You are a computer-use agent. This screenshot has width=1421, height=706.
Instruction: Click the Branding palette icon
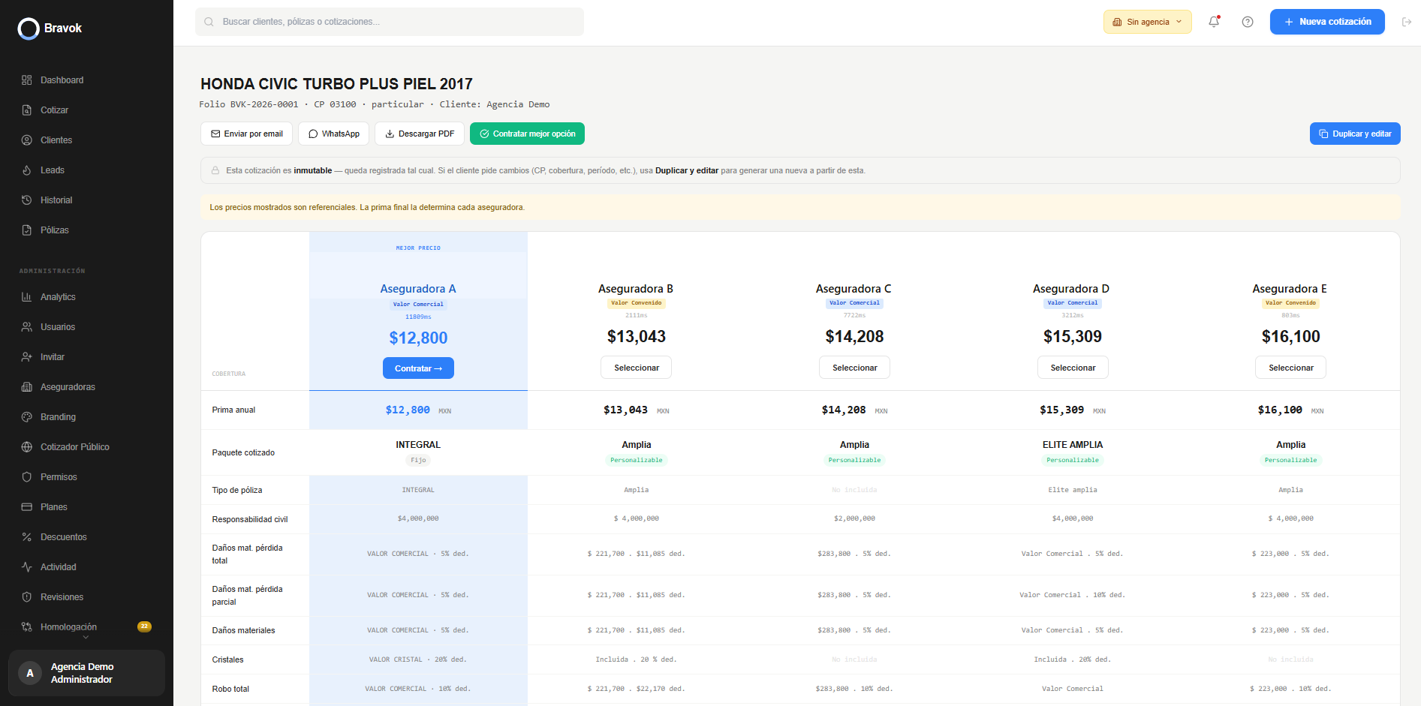tap(27, 417)
